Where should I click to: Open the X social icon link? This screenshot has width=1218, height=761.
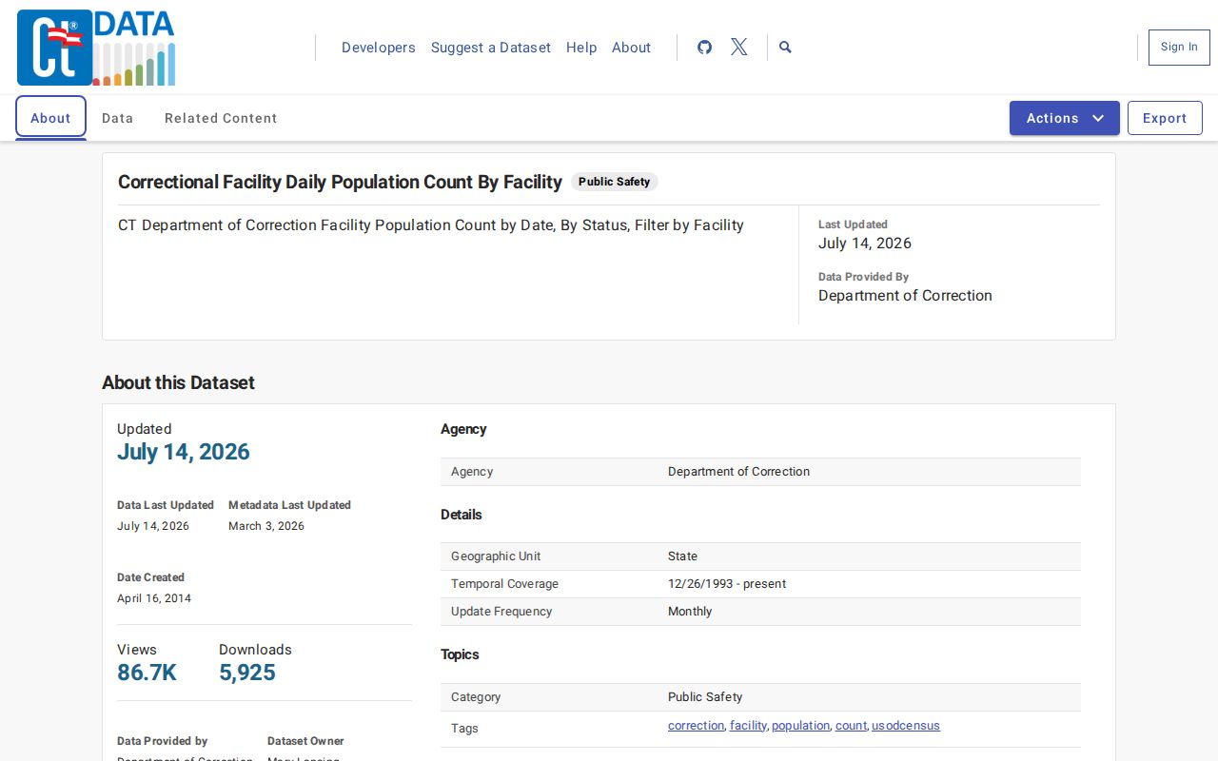738,47
